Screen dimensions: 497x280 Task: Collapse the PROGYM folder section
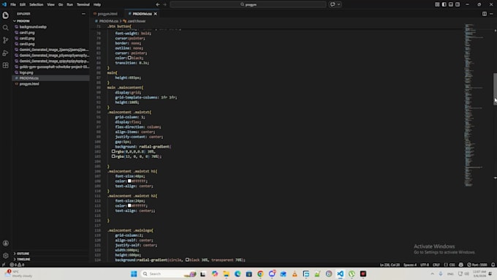(50, 21)
